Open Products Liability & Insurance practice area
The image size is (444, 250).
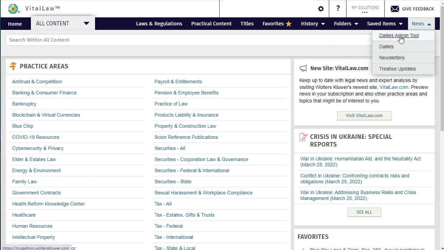click(x=187, y=115)
